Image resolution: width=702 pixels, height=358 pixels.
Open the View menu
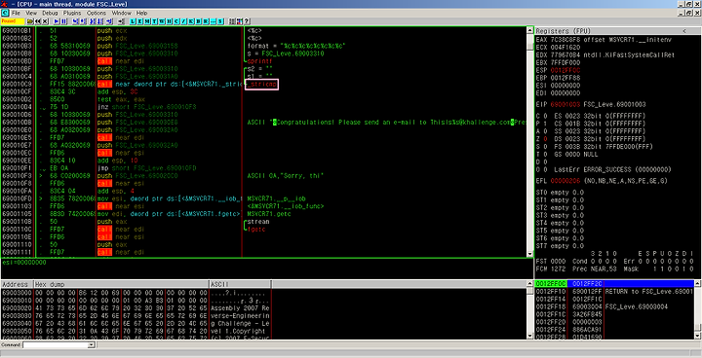[31, 13]
